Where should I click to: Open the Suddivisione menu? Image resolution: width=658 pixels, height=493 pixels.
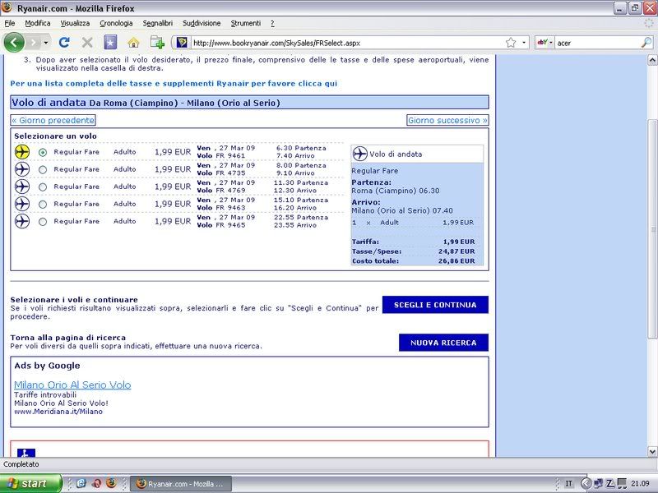click(202, 23)
